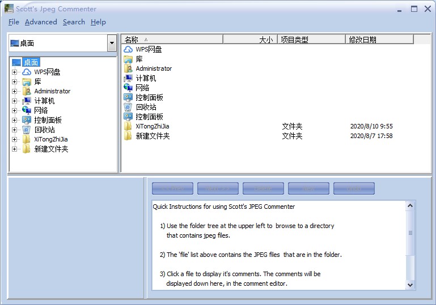Expand the Administrator node in the tree
The height and width of the screenshot is (305, 436).
(15, 91)
